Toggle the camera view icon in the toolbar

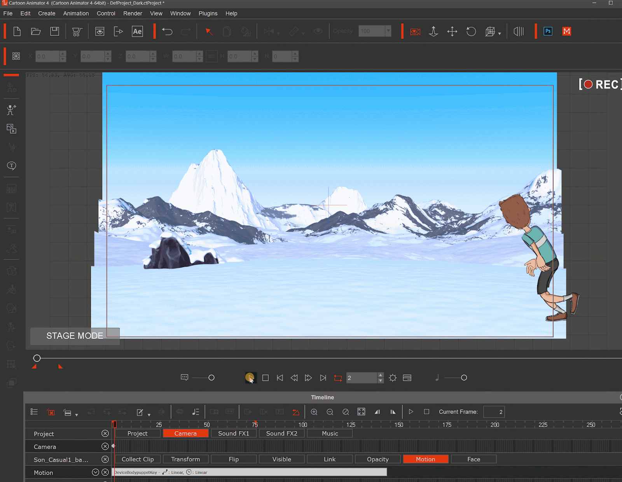pyautogui.click(x=414, y=31)
